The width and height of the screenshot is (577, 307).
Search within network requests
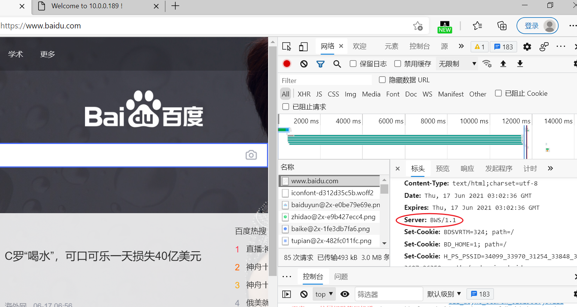[337, 64]
